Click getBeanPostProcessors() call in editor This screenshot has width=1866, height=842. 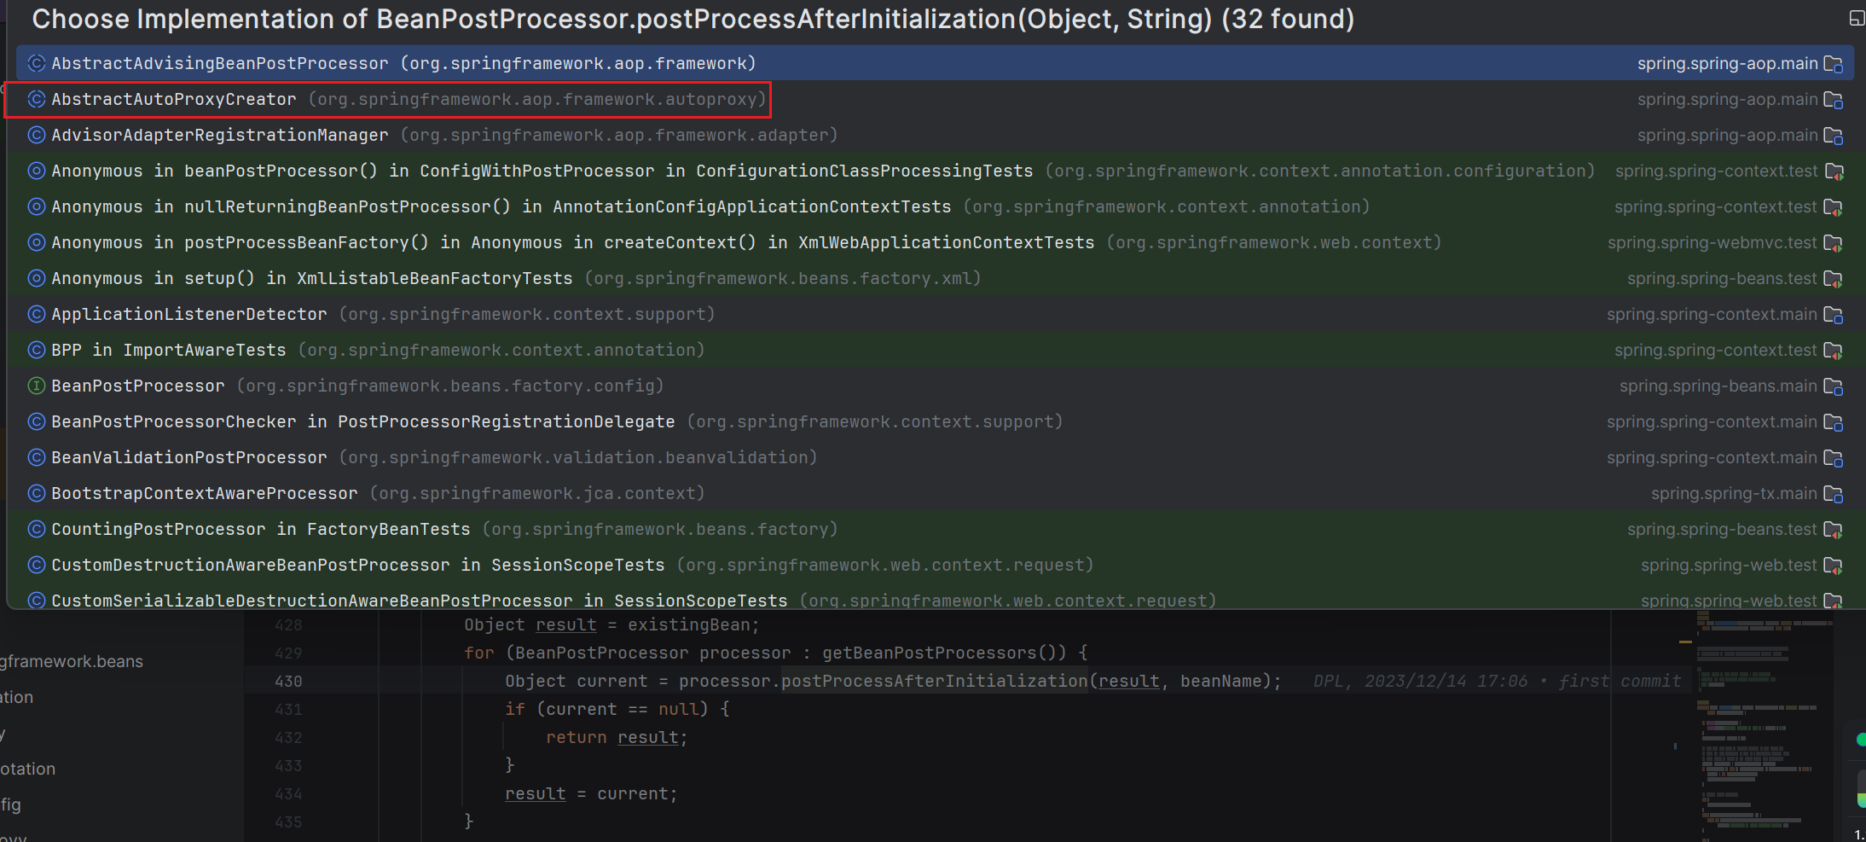click(944, 653)
